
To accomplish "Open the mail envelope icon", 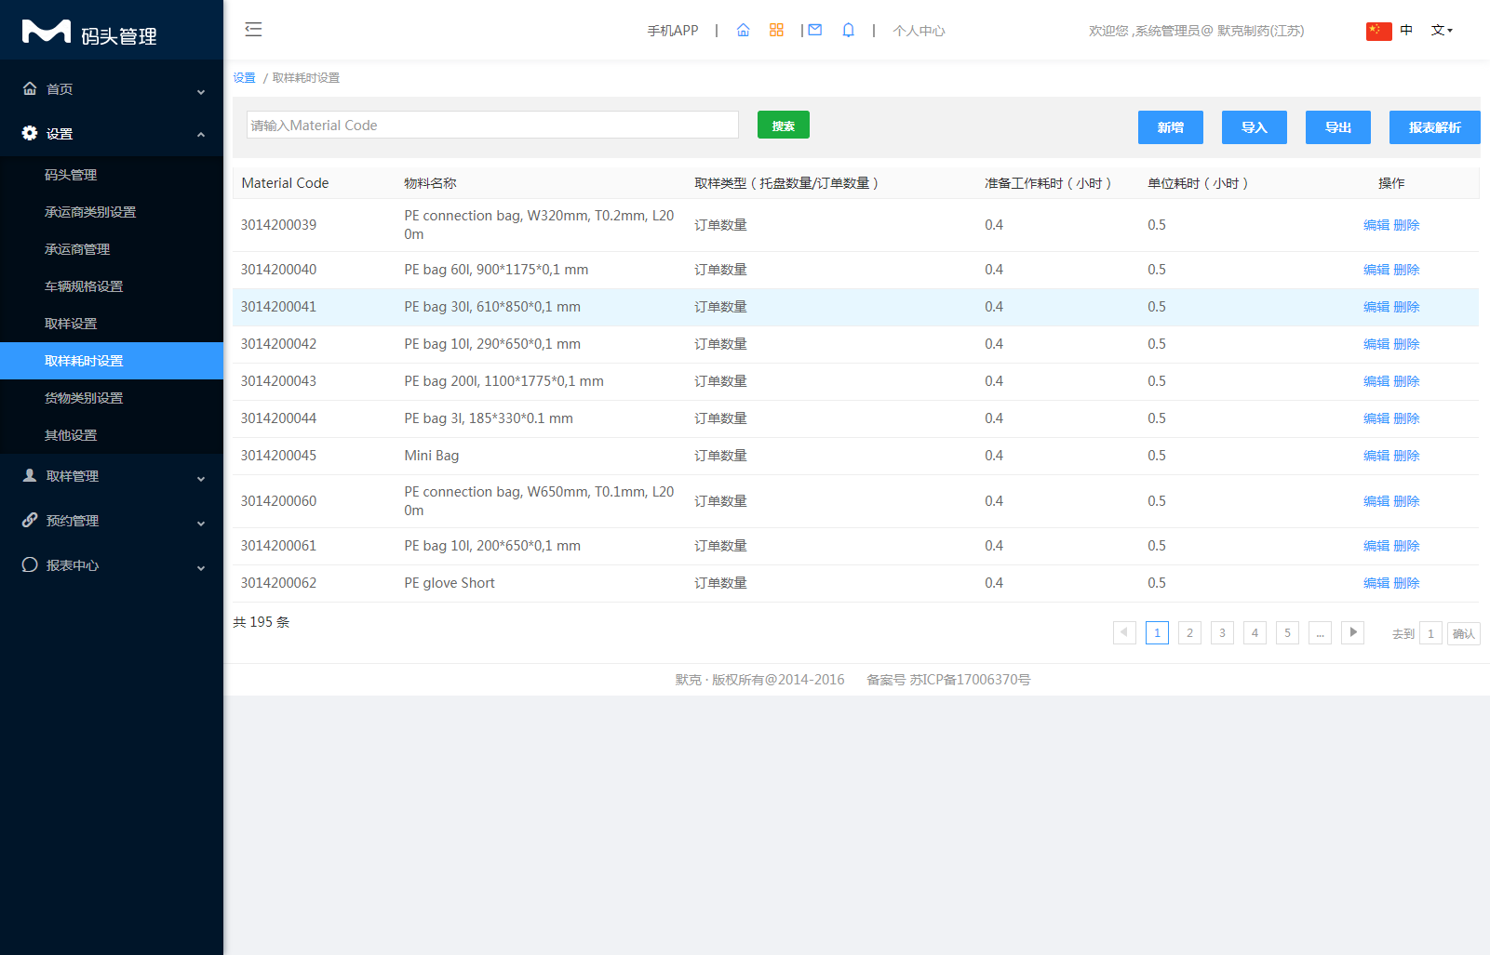I will pyautogui.click(x=815, y=30).
